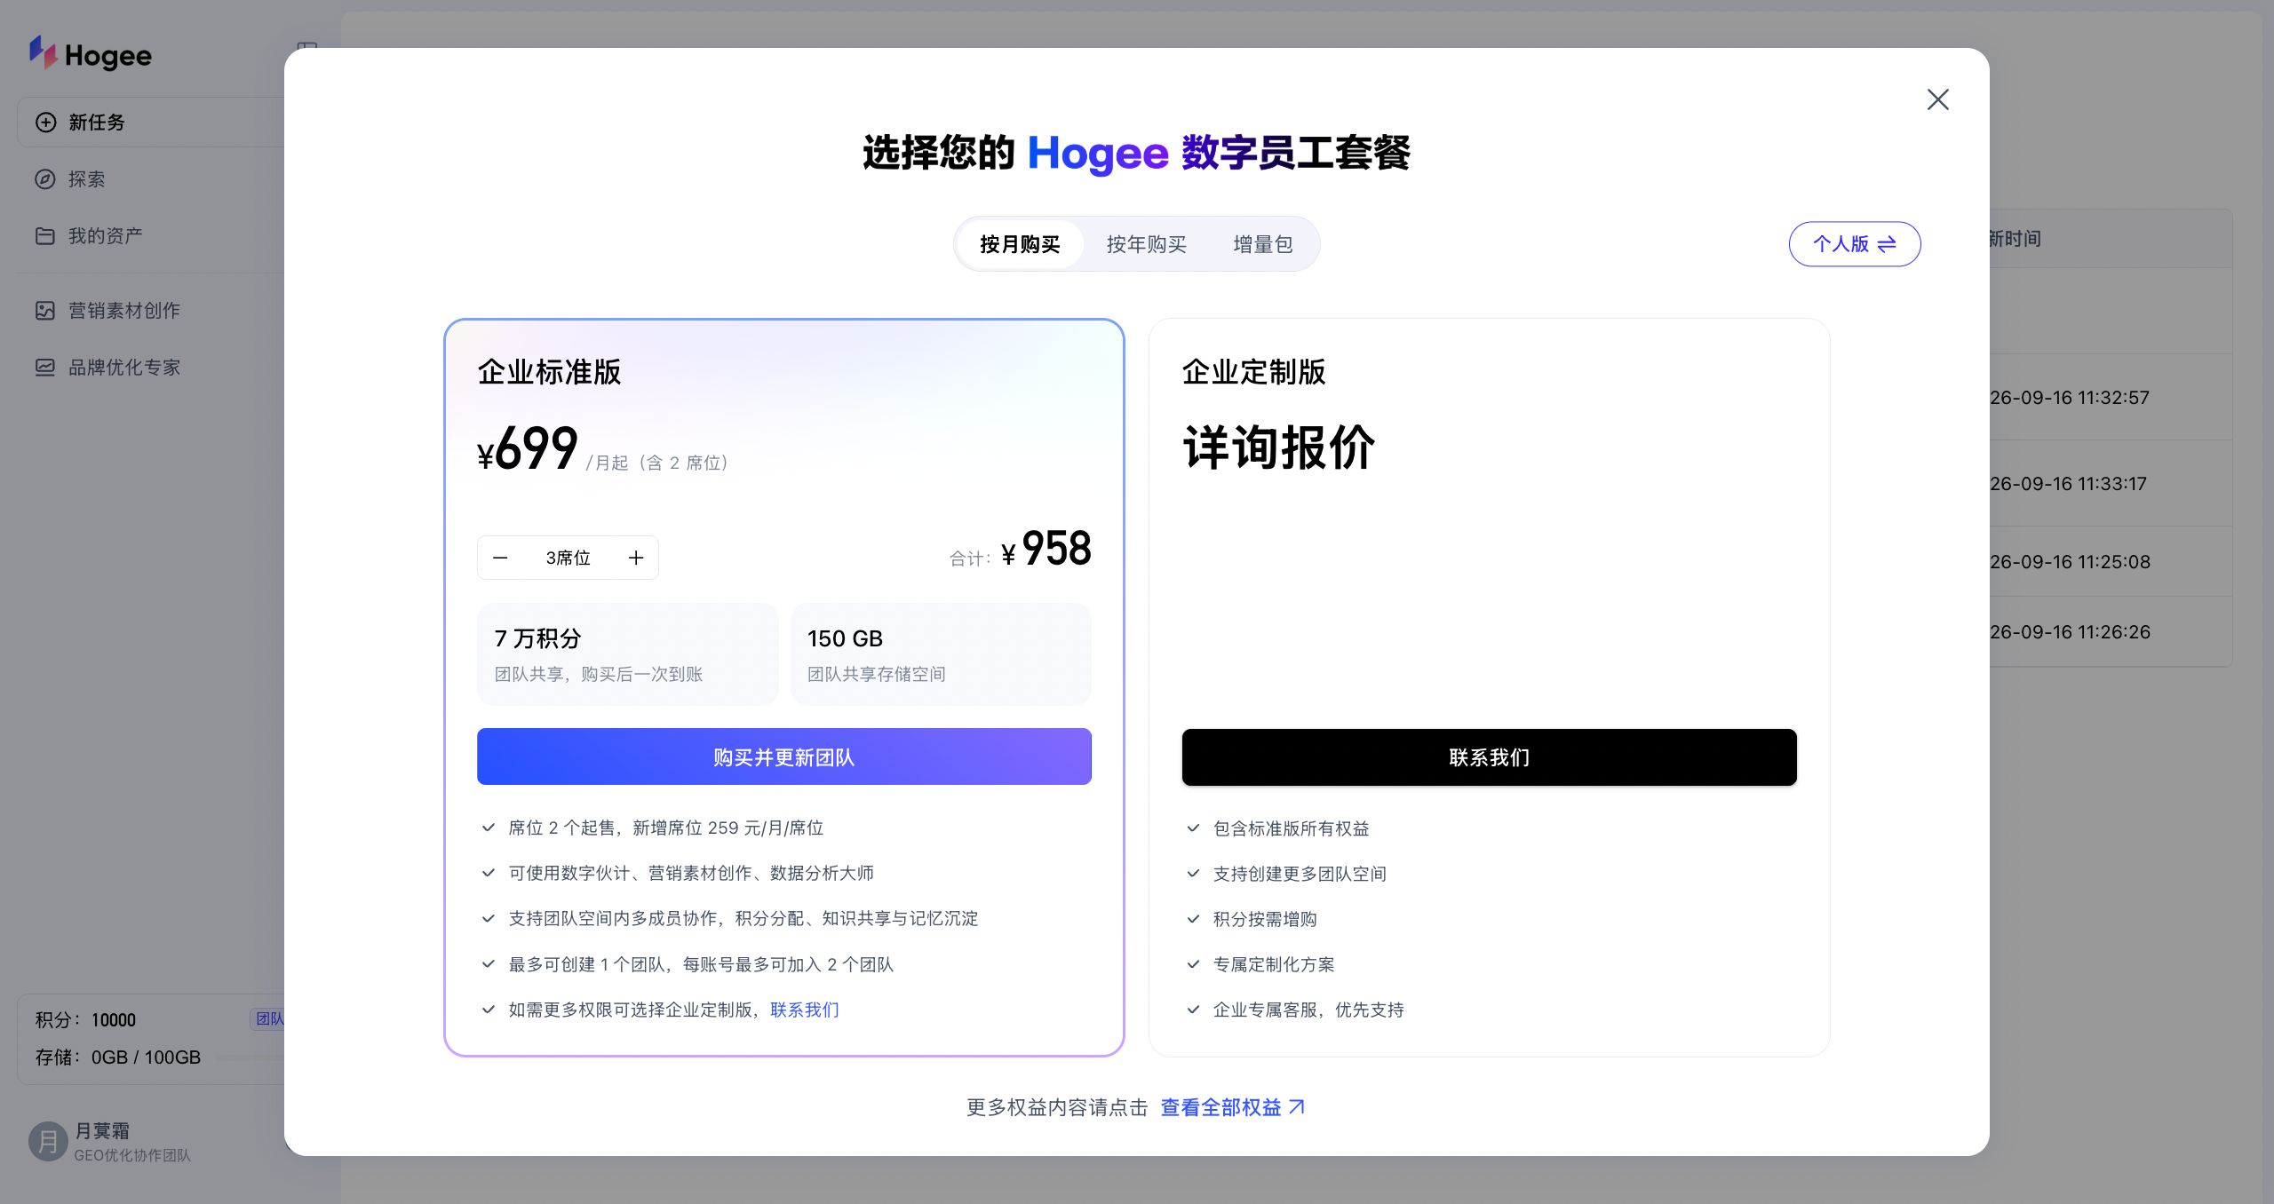
Task: Click the Hogee logo in sidebar
Action: 91,55
